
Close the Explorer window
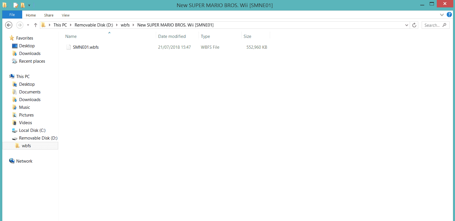pos(445,4)
